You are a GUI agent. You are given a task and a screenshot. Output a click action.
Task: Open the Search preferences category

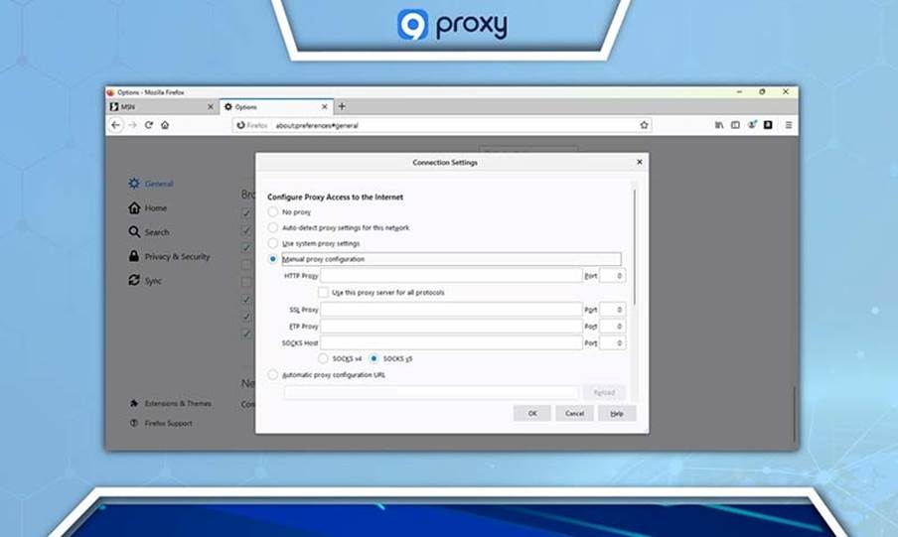click(148, 232)
